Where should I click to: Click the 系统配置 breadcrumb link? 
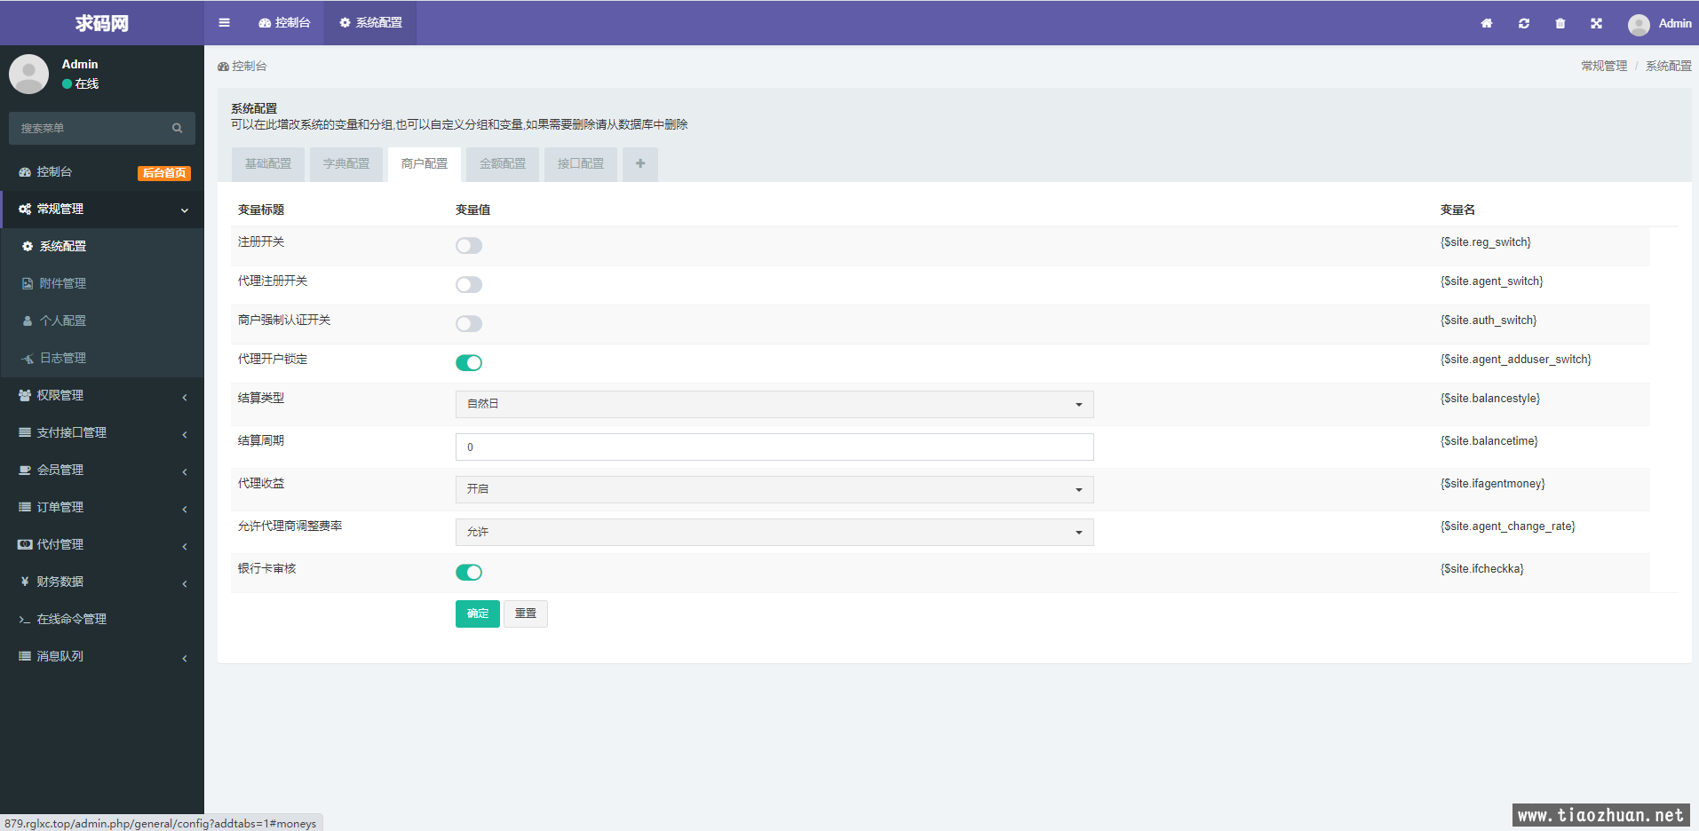pyautogui.click(x=1669, y=67)
